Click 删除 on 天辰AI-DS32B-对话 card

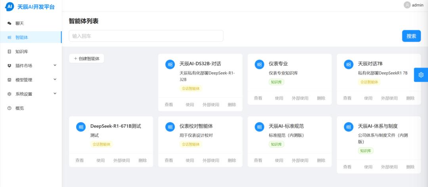[232, 105]
